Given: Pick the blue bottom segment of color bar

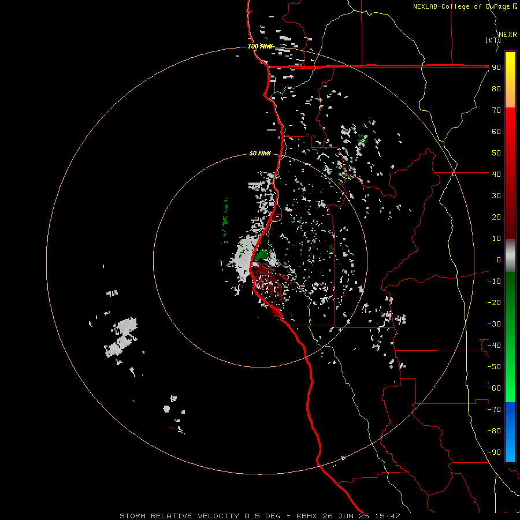Looking at the screenshot, I should (510, 432).
